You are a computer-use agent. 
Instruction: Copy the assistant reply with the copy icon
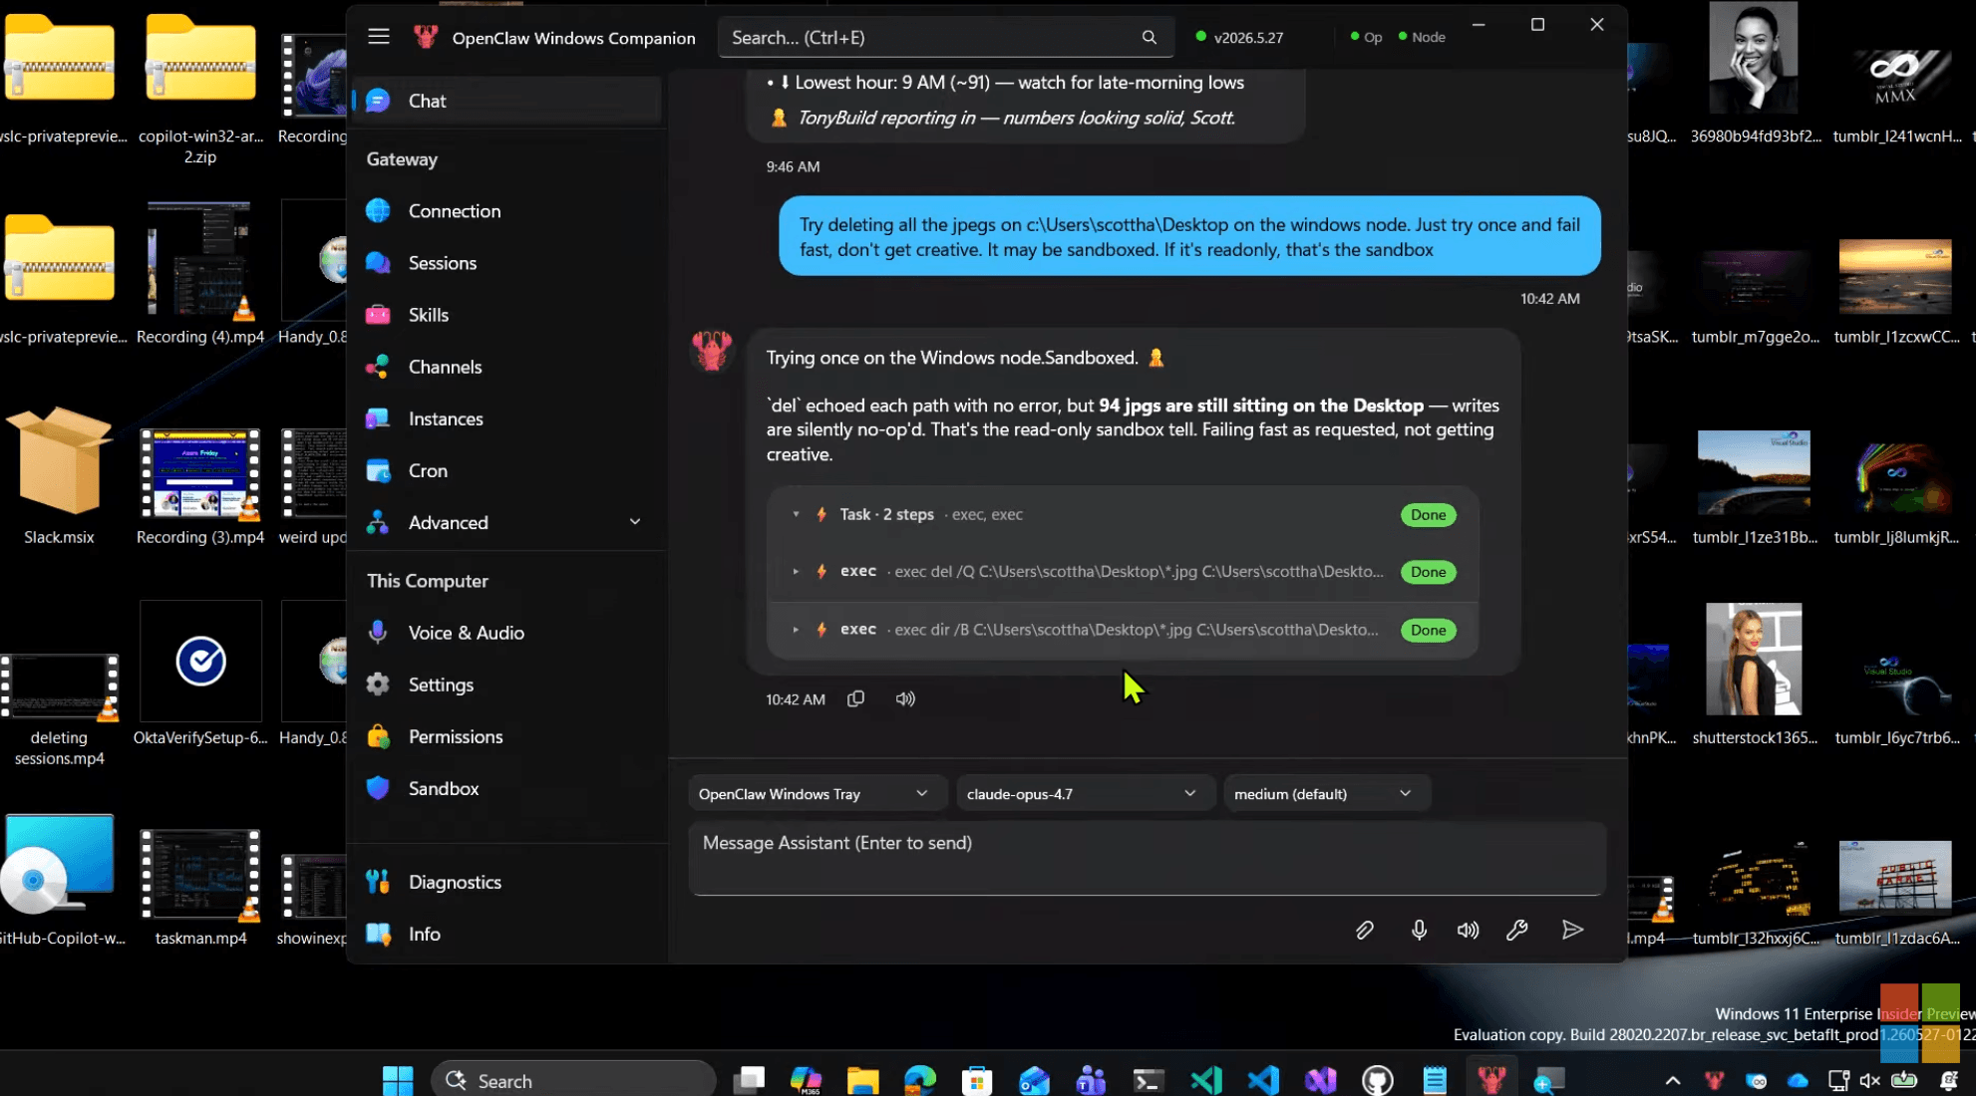pos(855,698)
